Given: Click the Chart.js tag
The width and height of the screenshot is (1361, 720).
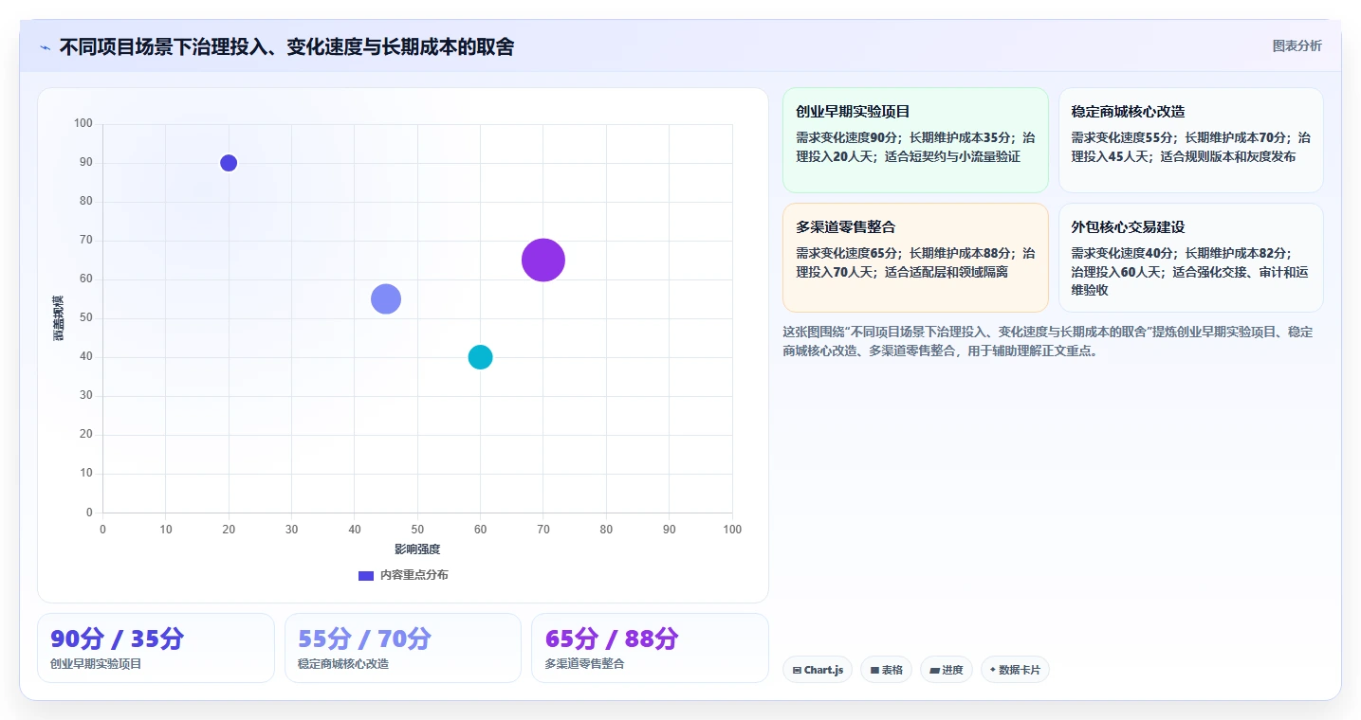Looking at the screenshot, I should coord(818,670).
